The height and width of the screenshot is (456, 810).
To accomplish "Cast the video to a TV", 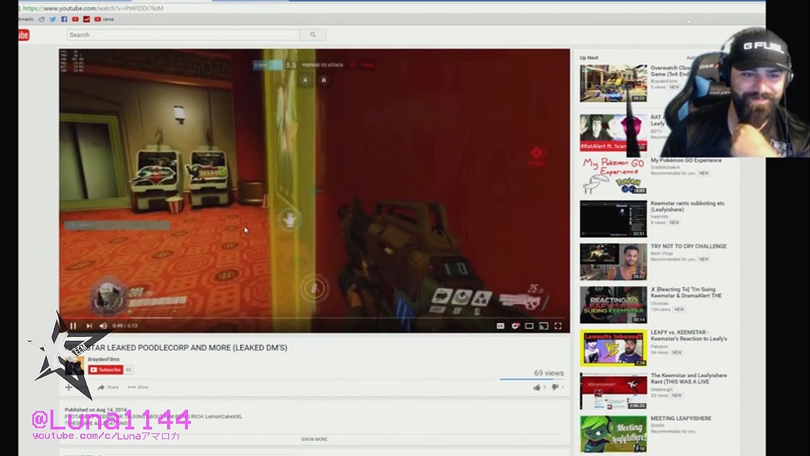I will click(x=544, y=326).
